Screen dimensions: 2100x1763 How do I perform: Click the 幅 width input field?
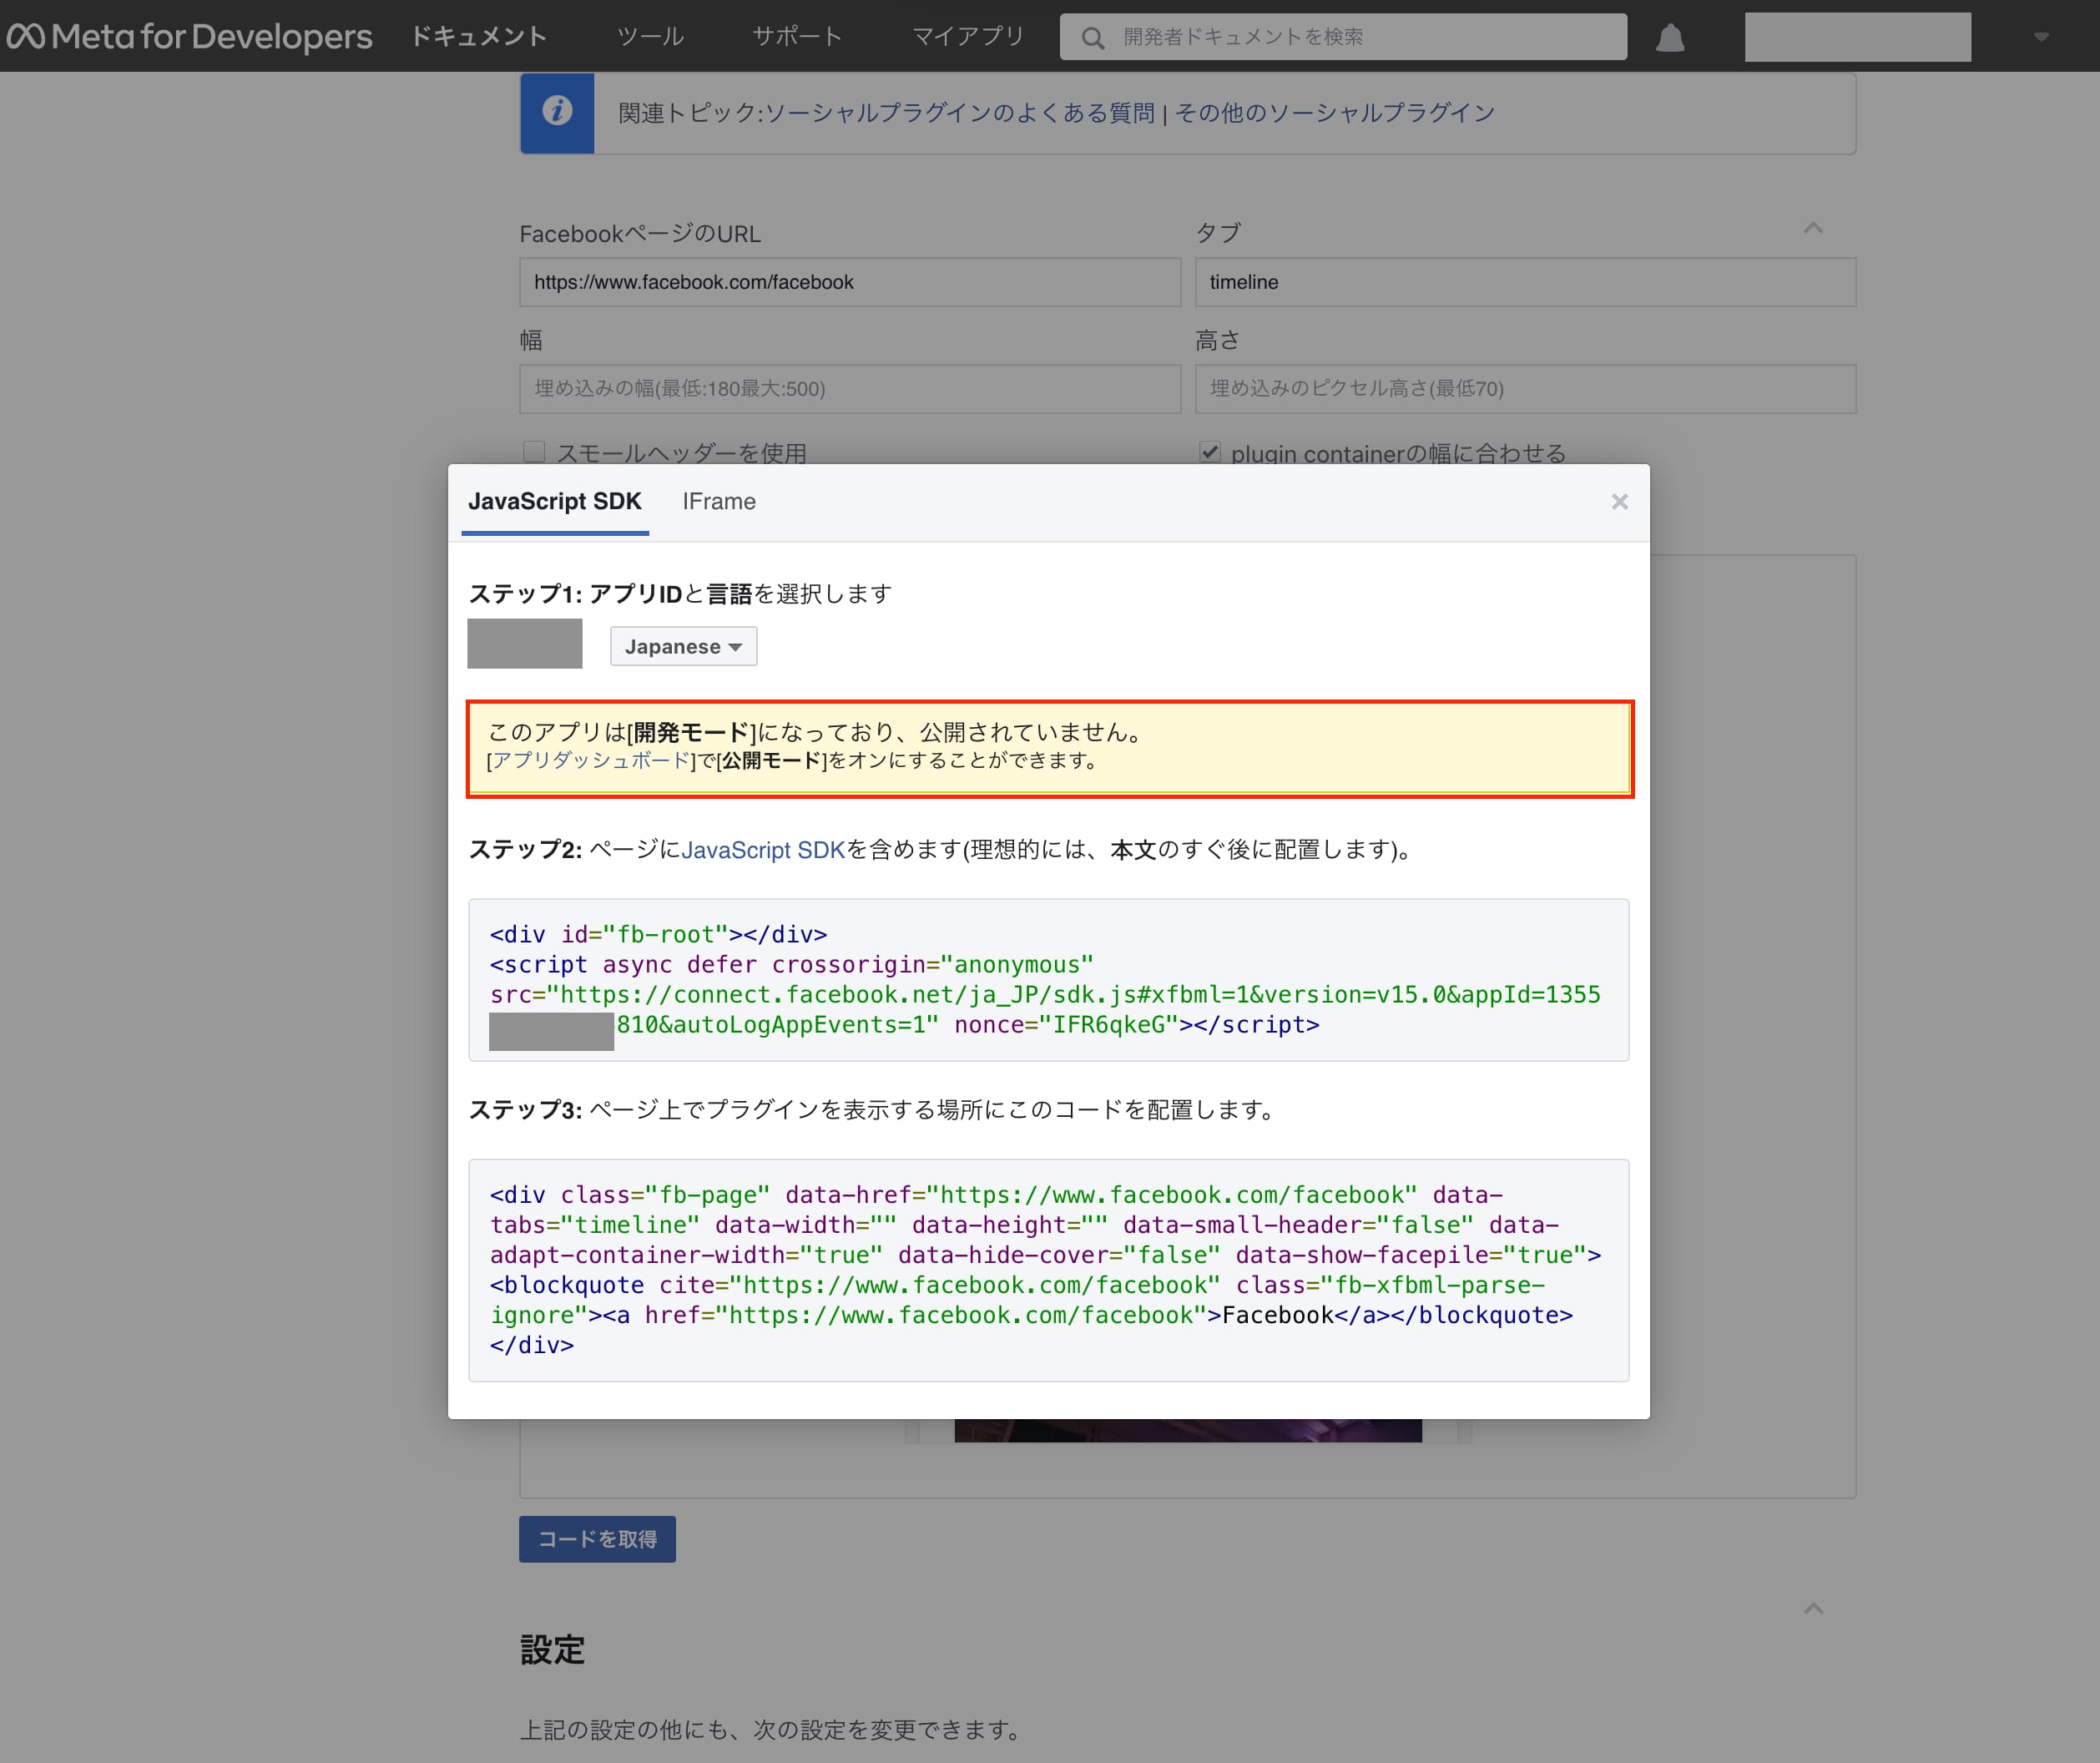(850, 389)
